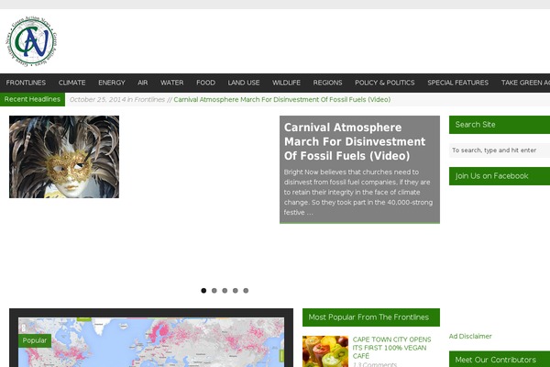The image size is (550, 367).
Task: Click Most Popular From The Frontlines header
Action: (371, 317)
